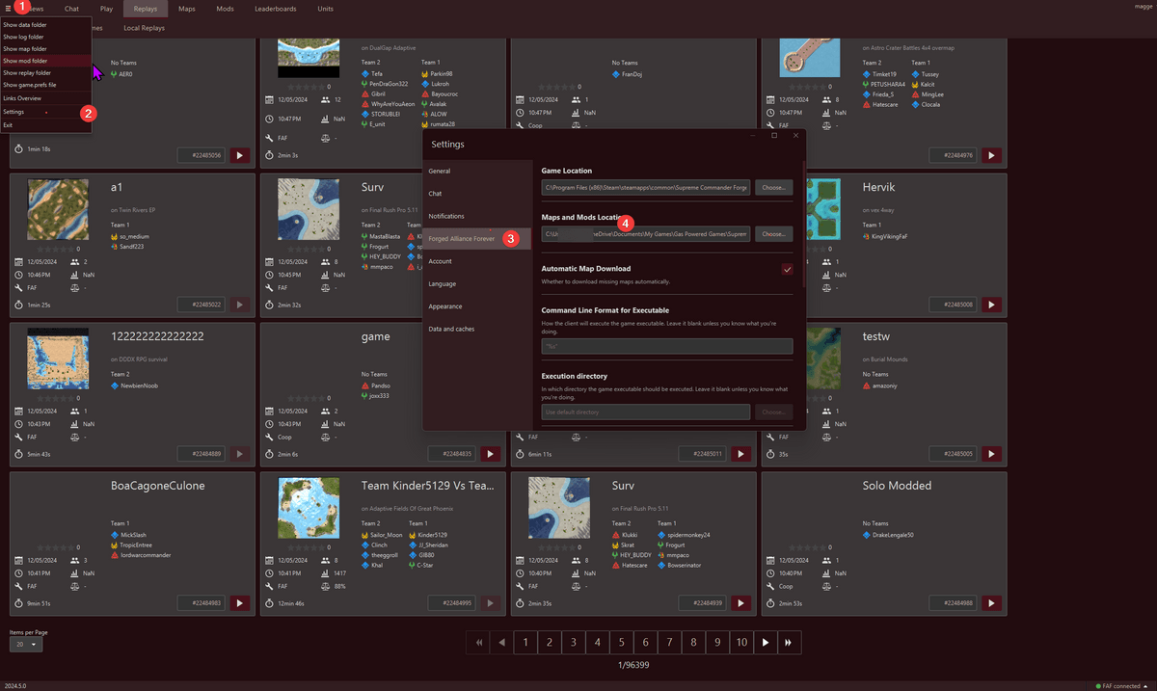This screenshot has width=1157, height=691.
Task: Click the Settings dialog vertical scrollbar
Action: point(802,224)
